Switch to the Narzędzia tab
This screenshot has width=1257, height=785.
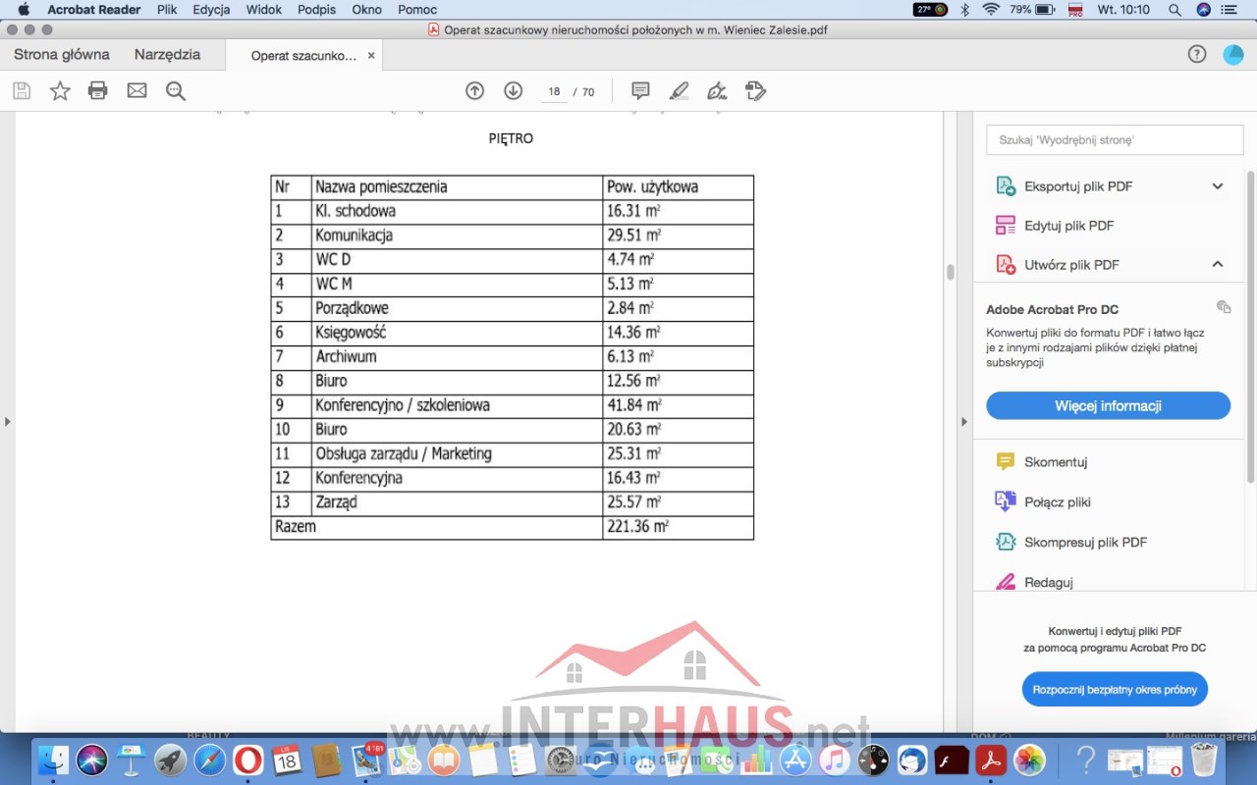pos(167,55)
